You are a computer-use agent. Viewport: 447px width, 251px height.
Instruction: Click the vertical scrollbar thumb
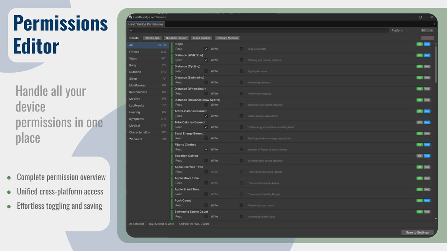436,64
